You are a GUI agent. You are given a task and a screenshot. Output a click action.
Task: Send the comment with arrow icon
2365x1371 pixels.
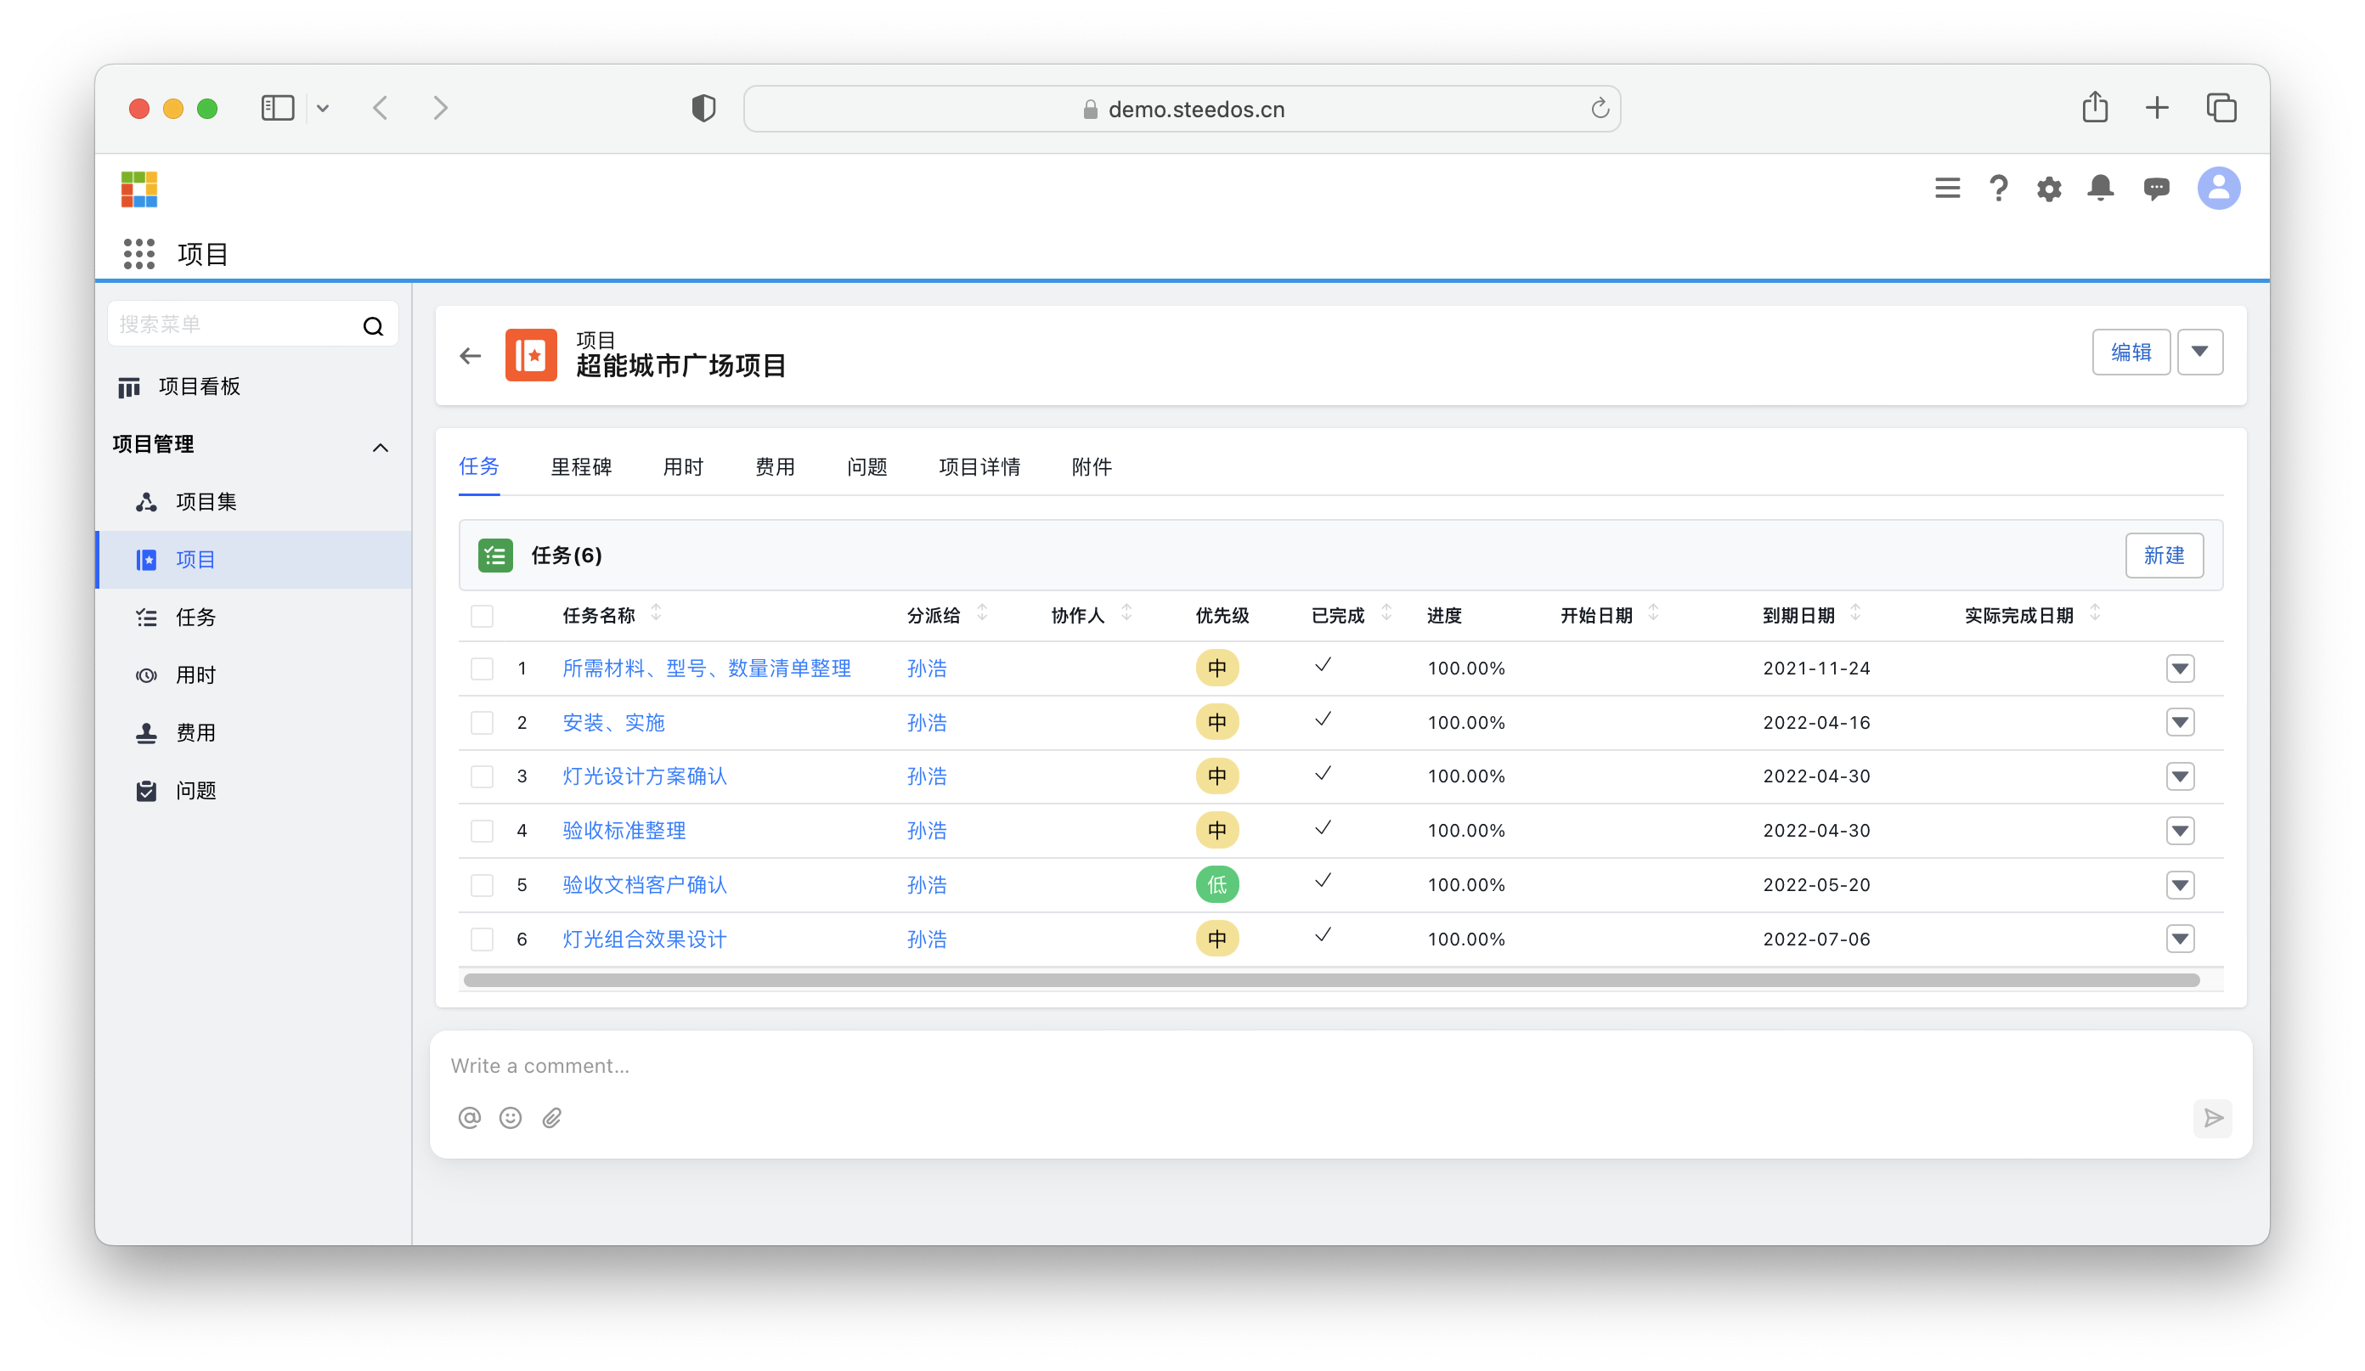tap(2212, 1118)
